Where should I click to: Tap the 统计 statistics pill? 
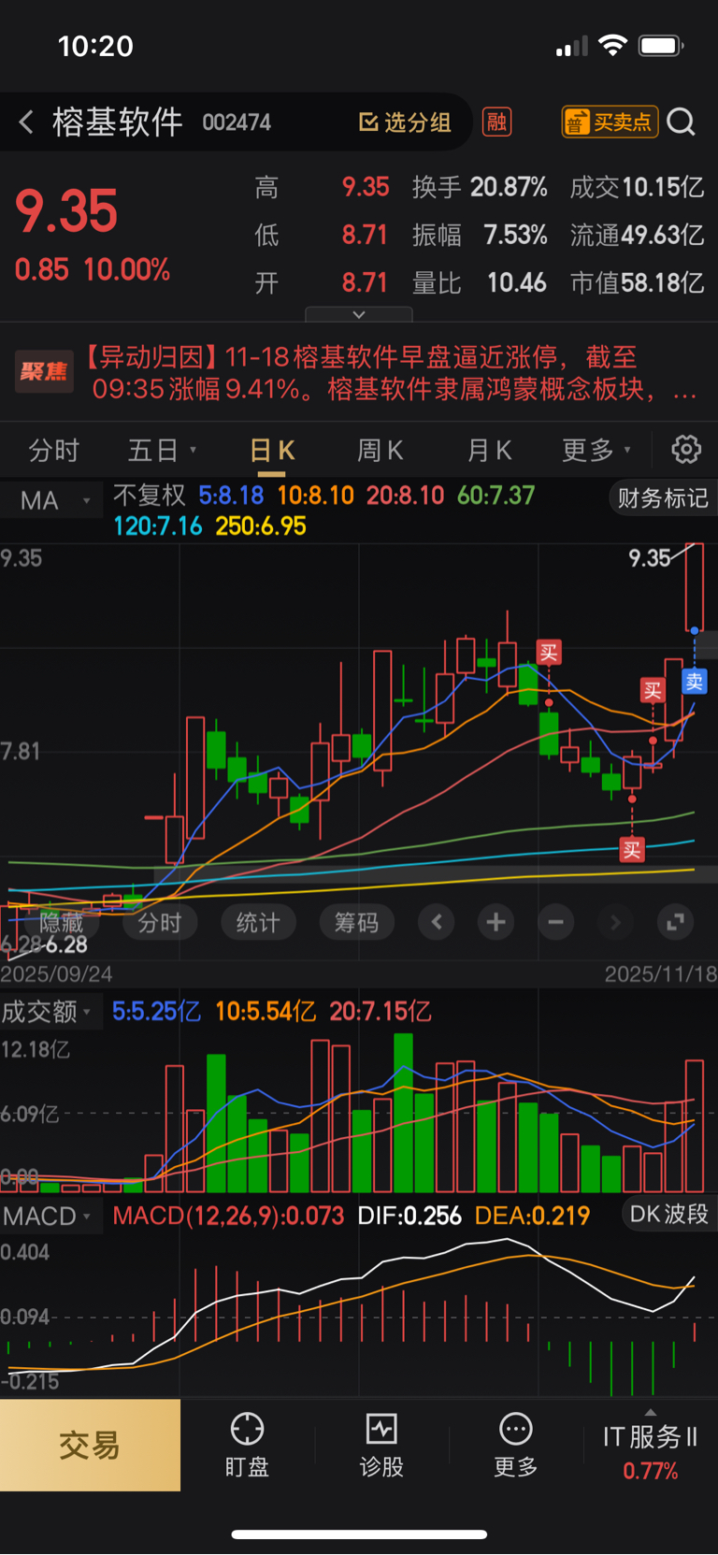pos(258,923)
